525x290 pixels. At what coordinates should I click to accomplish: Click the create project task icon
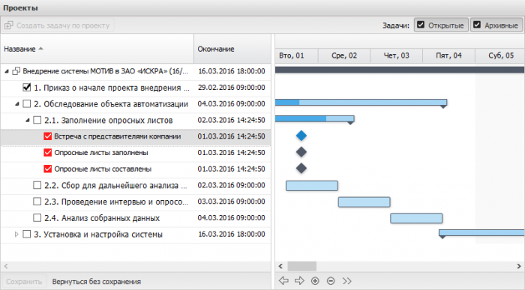point(9,25)
